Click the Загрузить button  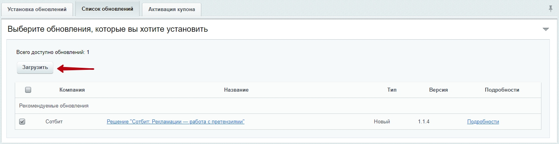coord(35,67)
